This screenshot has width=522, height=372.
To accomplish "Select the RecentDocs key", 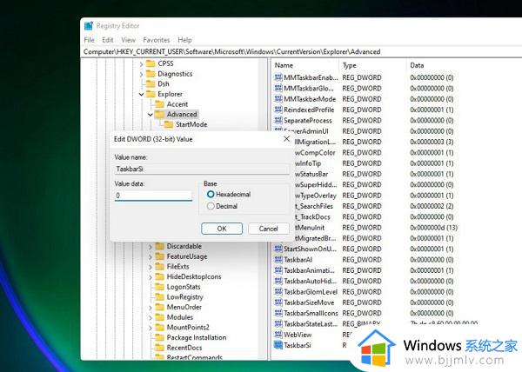I will point(184,348).
